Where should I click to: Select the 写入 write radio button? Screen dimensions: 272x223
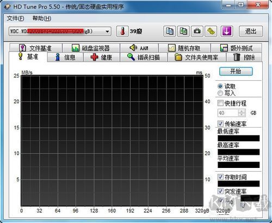tap(220, 93)
